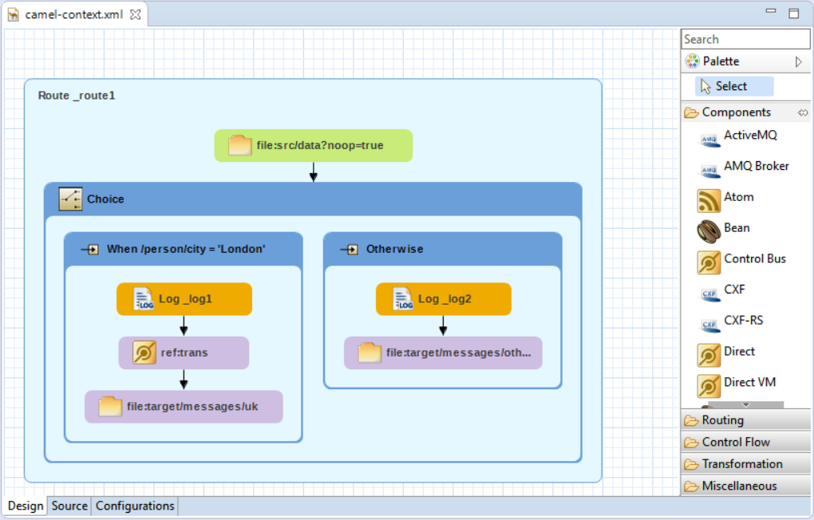Hide palette using the triangle arrow
Screen dimensions: 814x520
pyautogui.click(x=798, y=61)
